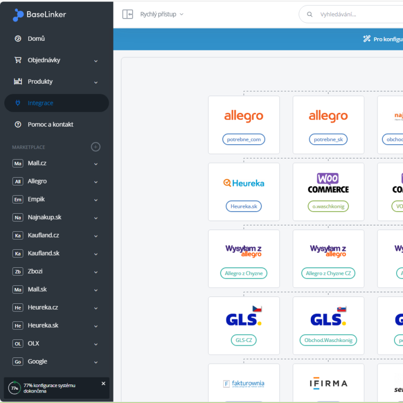Select the Integrace menu item
Image resolution: width=403 pixels, height=403 pixels.
click(x=57, y=103)
